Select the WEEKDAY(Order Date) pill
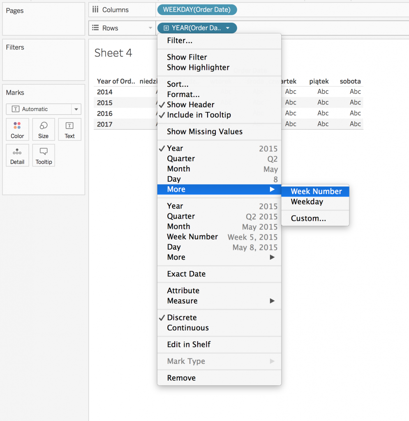 click(x=197, y=10)
